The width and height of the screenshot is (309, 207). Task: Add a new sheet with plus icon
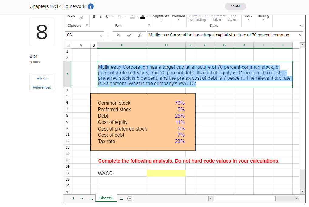(130, 198)
